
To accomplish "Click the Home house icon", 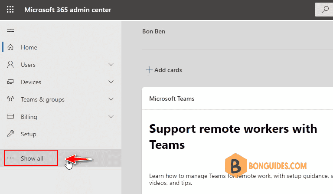I will (10, 47).
